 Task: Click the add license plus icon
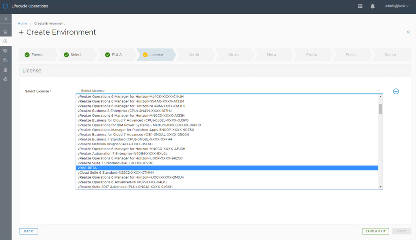(x=396, y=91)
